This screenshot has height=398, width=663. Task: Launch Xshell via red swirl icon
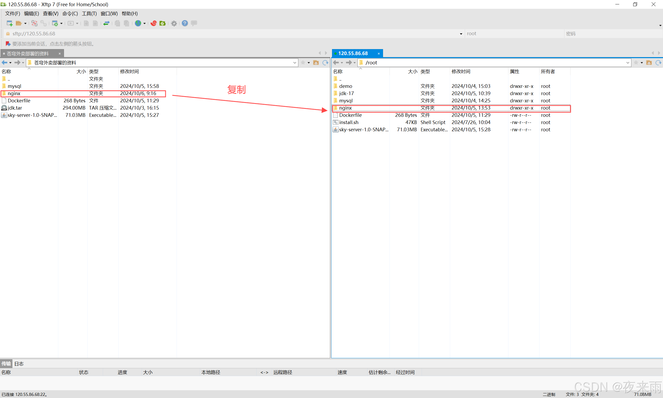pyautogui.click(x=154, y=23)
